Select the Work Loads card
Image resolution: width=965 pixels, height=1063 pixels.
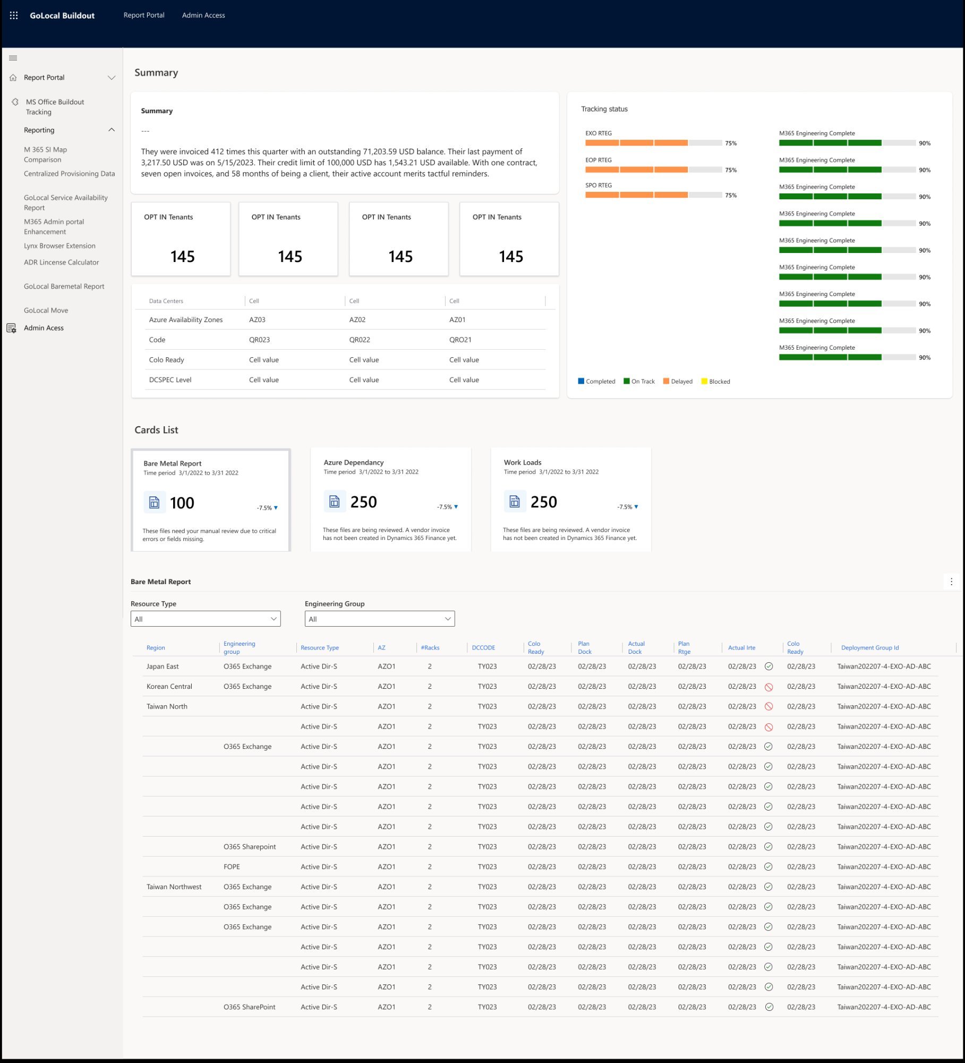[570, 500]
